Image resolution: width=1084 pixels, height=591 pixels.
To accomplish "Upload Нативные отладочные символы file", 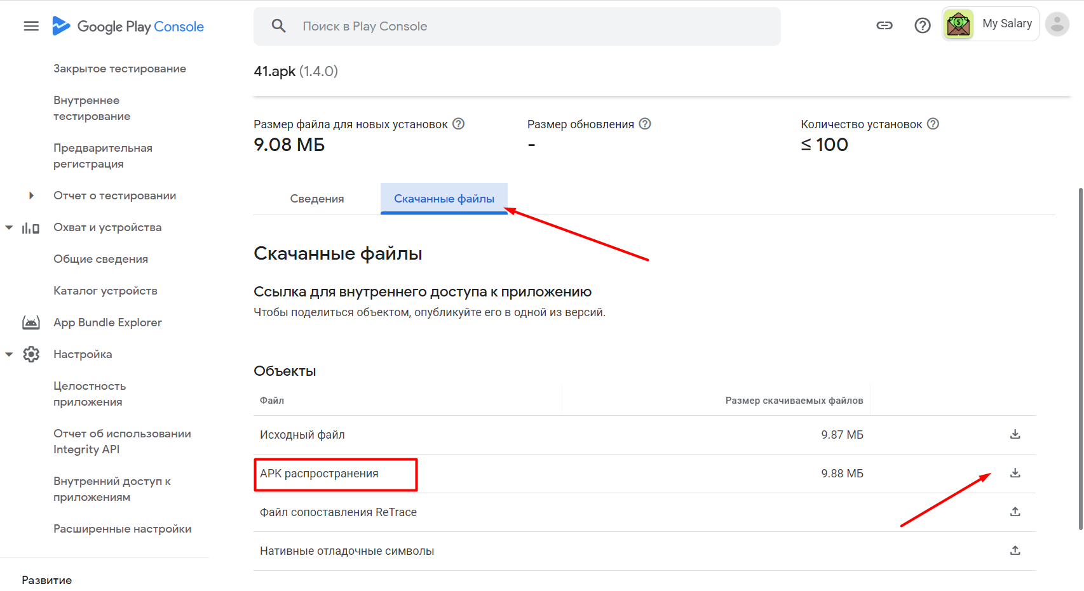I will click(x=1015, y=550).
